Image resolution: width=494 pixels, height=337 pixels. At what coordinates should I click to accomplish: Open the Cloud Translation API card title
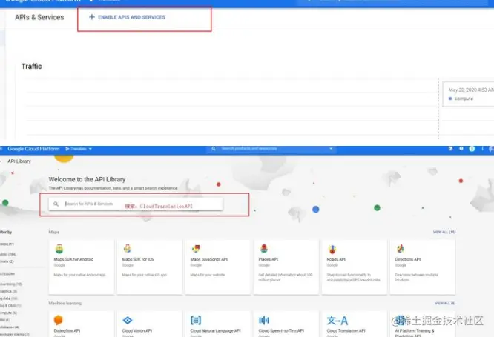346,331
